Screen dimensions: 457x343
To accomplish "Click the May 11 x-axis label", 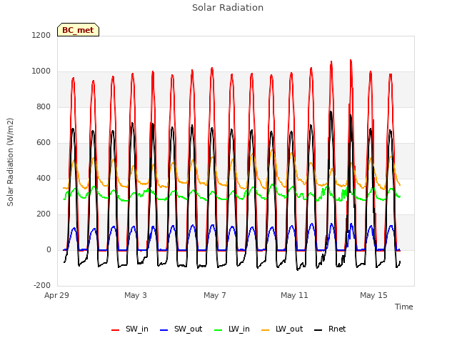I will [x=294, y=295].
